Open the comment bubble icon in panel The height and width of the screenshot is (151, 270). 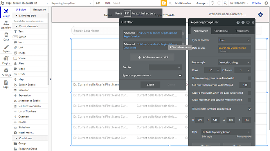pyautogui.click(x=248, y=23)
